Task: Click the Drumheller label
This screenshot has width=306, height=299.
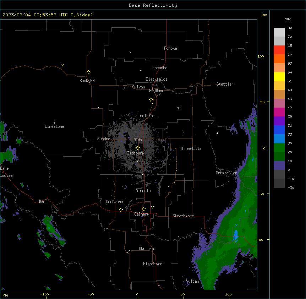Action: click(226, 173)
